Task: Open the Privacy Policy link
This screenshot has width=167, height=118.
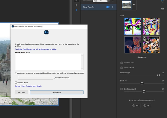Action: tap(28, 86)
